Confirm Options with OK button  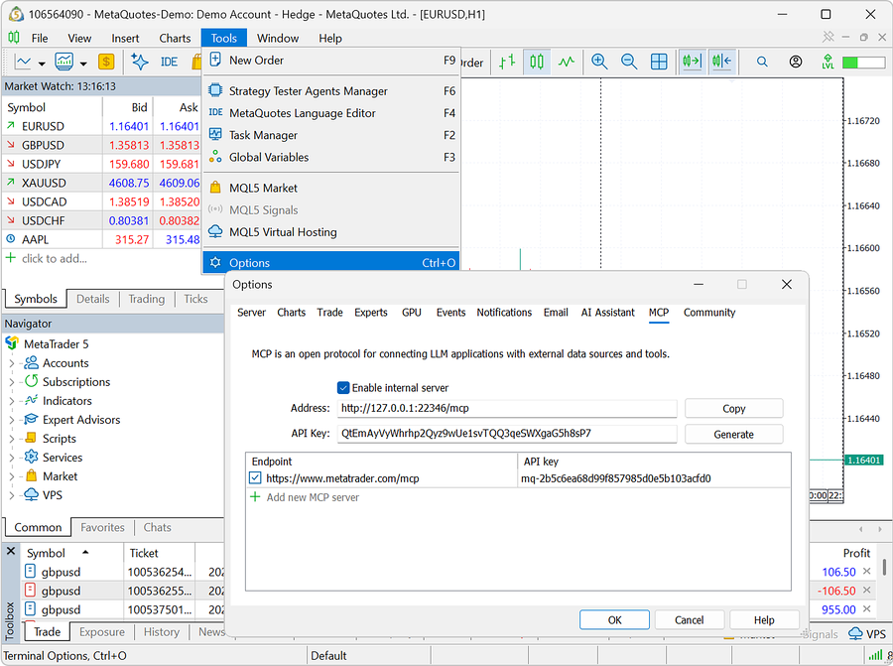[614, 620]
